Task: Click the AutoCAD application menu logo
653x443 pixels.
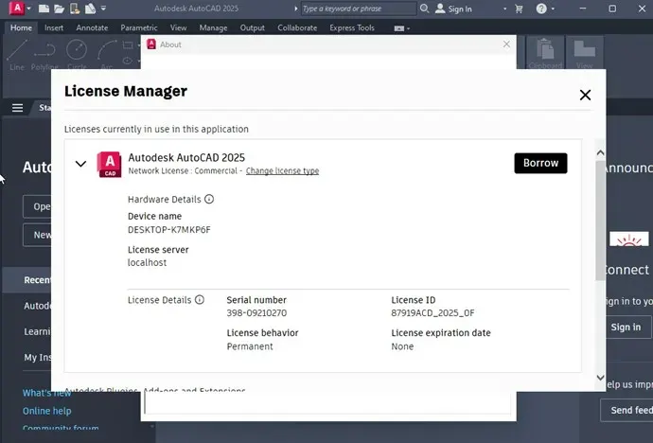Action: click(17, 8)
